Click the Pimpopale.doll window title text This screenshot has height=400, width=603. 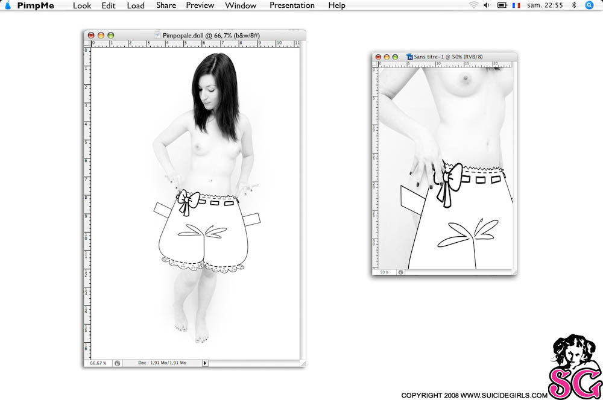(x=211, y=36)
